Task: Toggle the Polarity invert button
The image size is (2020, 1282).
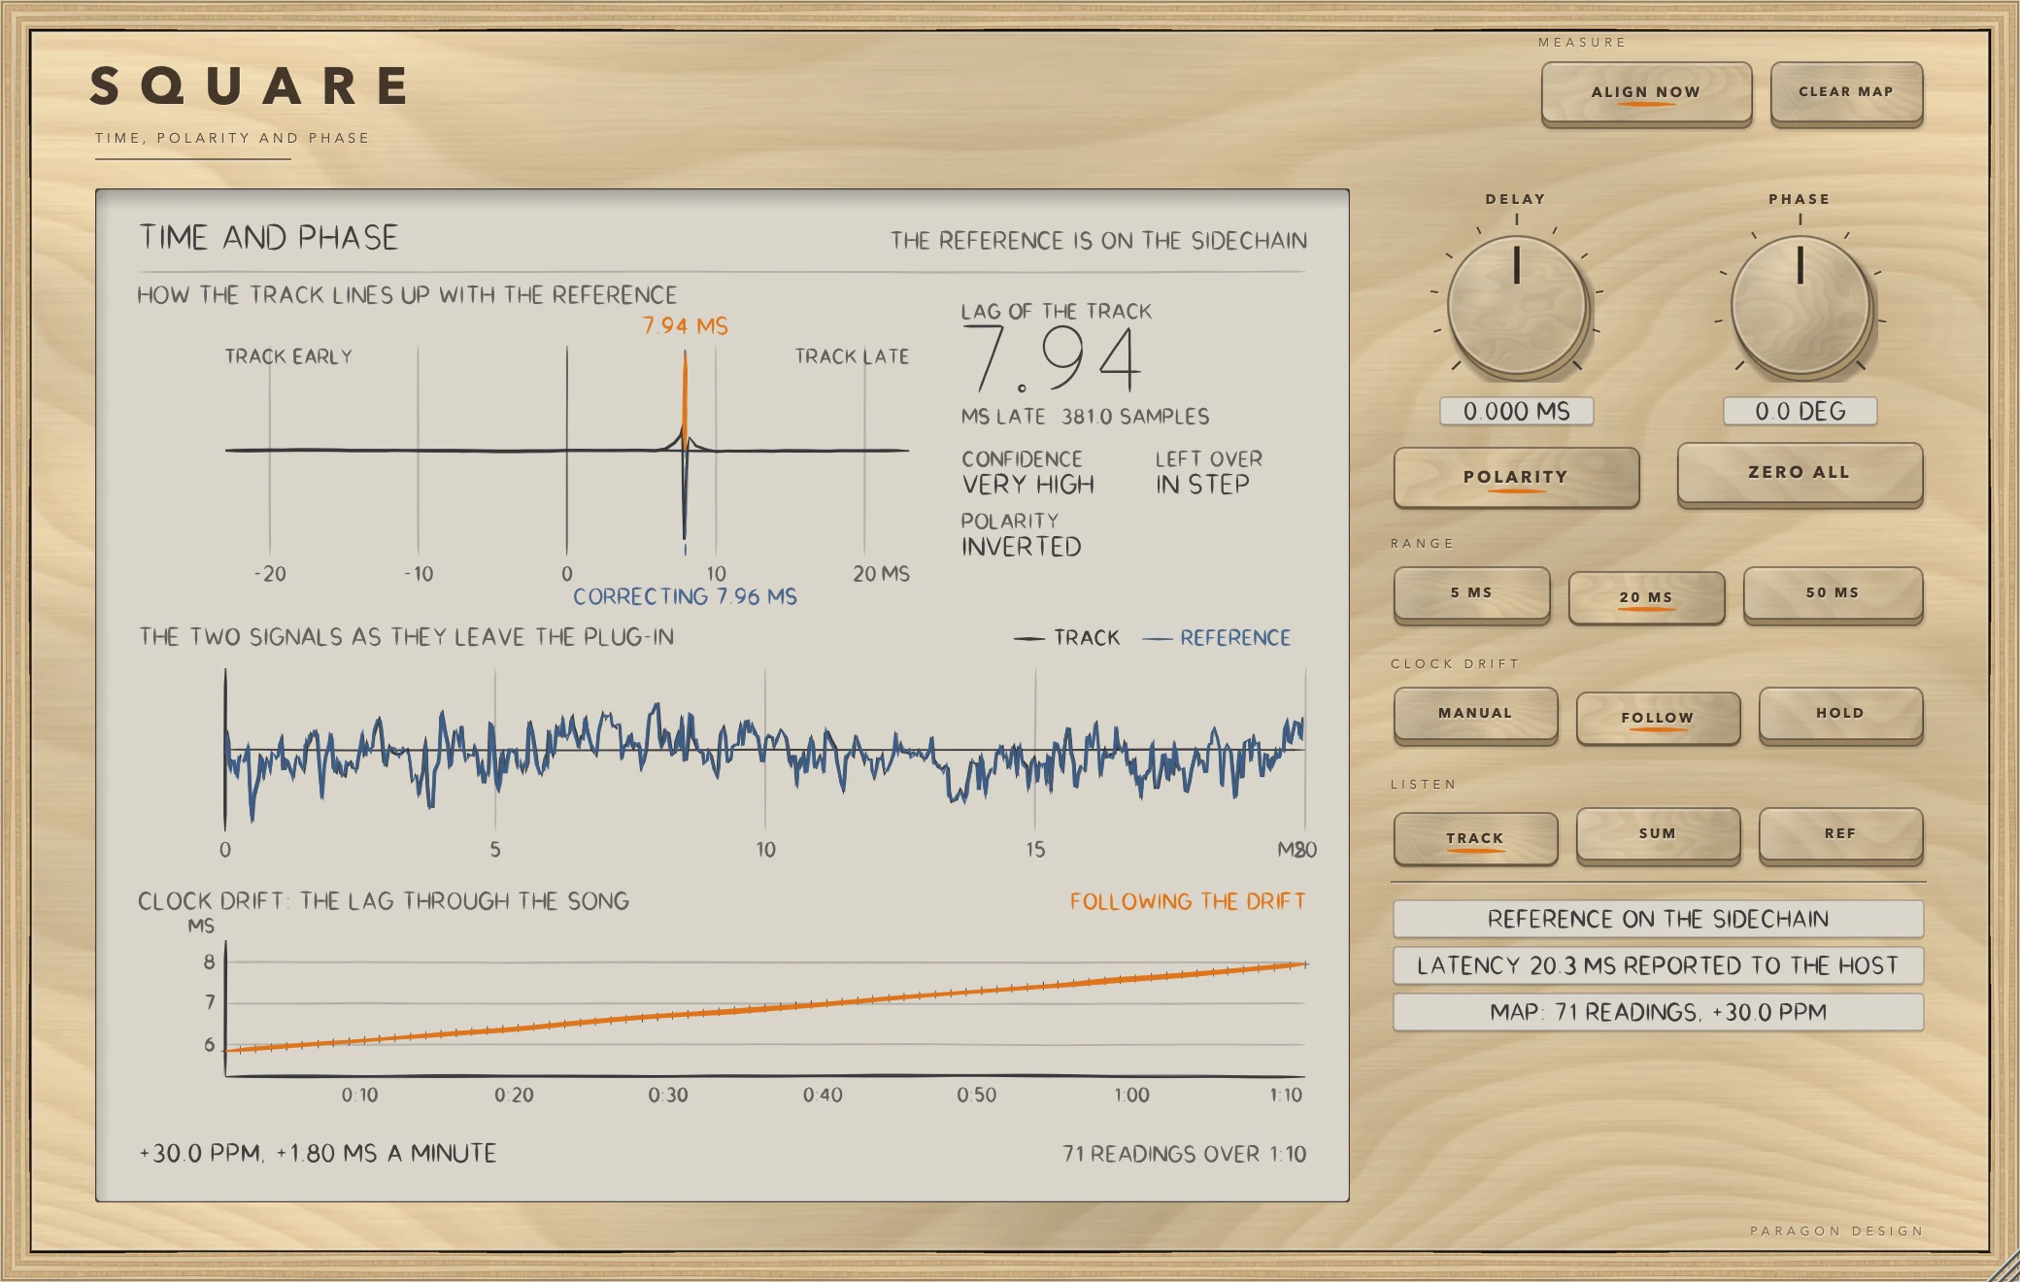Action: coord(1516,477)
